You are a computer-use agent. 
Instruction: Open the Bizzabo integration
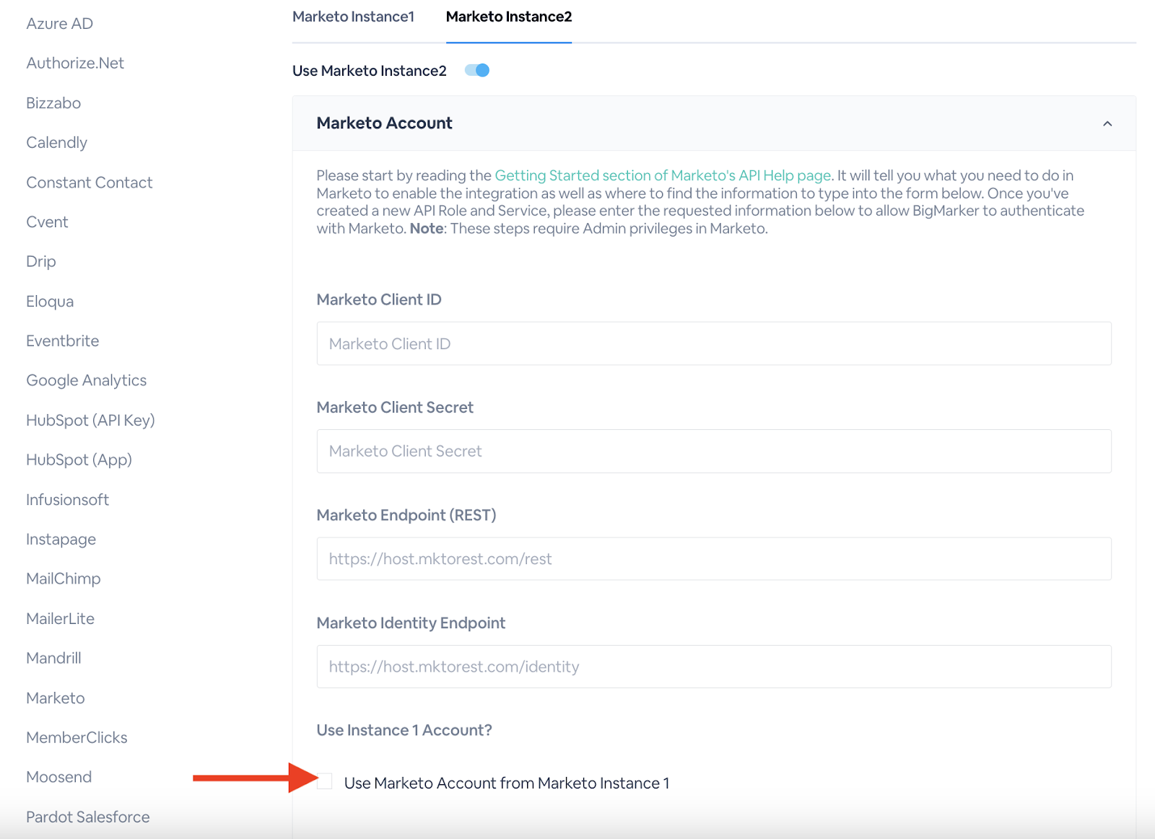click(53, 103)
